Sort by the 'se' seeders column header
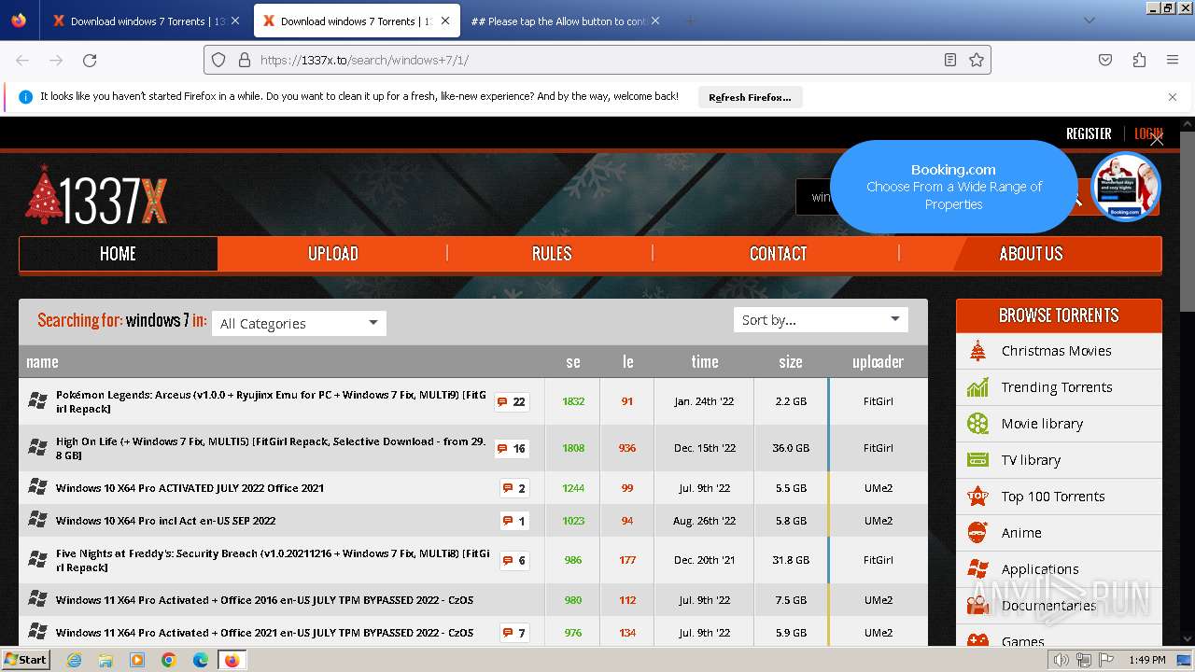This screenshot has height=672, width=1195. coord(573,362)
